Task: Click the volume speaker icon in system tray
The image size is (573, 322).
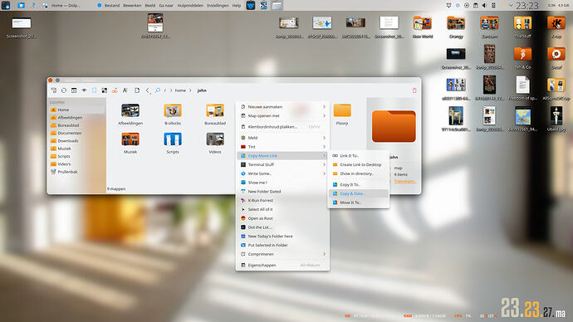Action: click(x=484, y=6)
